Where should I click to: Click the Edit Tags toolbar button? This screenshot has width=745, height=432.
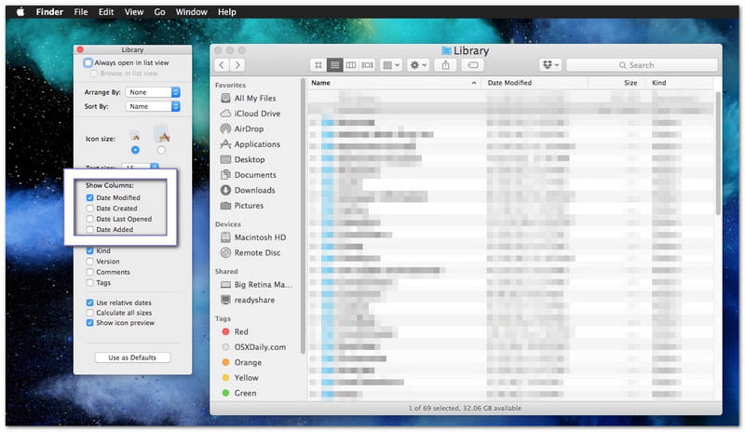(473, 65)
